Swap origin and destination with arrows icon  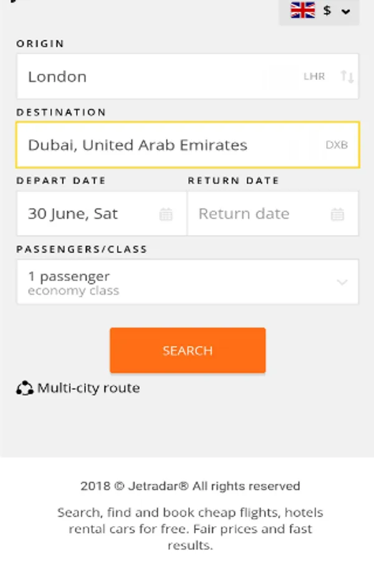347,77
